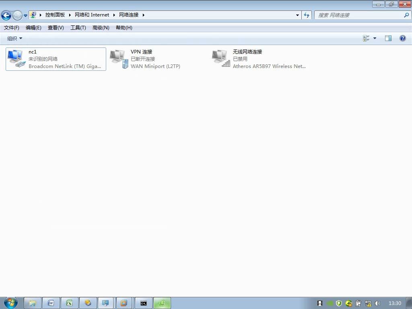The width and height of the screenshot is (412, 309).
Task: Click the search magnifier icon
Action: click(x=406, y=15)
